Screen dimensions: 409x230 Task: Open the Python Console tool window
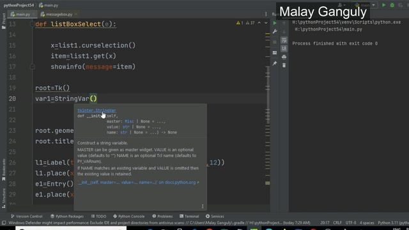pos(129,217)
